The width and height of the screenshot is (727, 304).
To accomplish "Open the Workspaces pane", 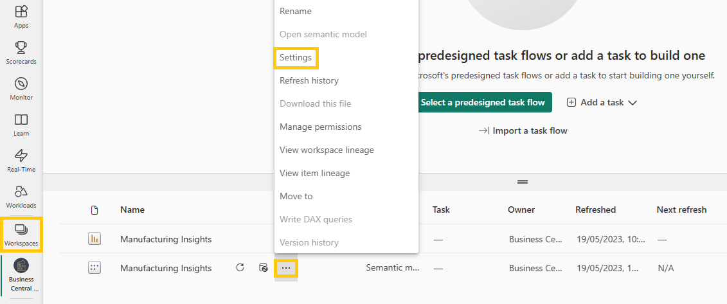I will click(x=21, y=234).
